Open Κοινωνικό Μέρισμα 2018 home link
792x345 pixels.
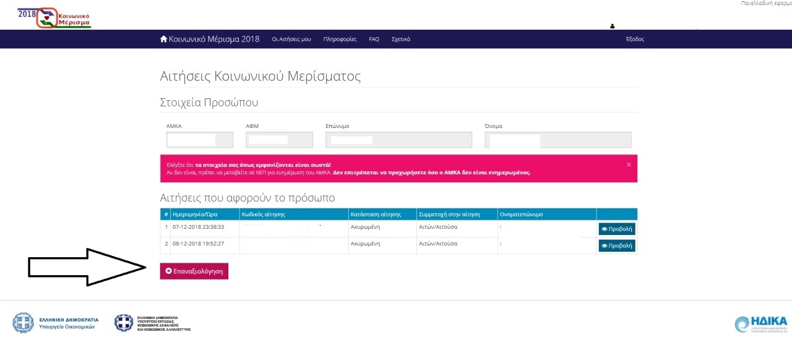tap(210, 39)
